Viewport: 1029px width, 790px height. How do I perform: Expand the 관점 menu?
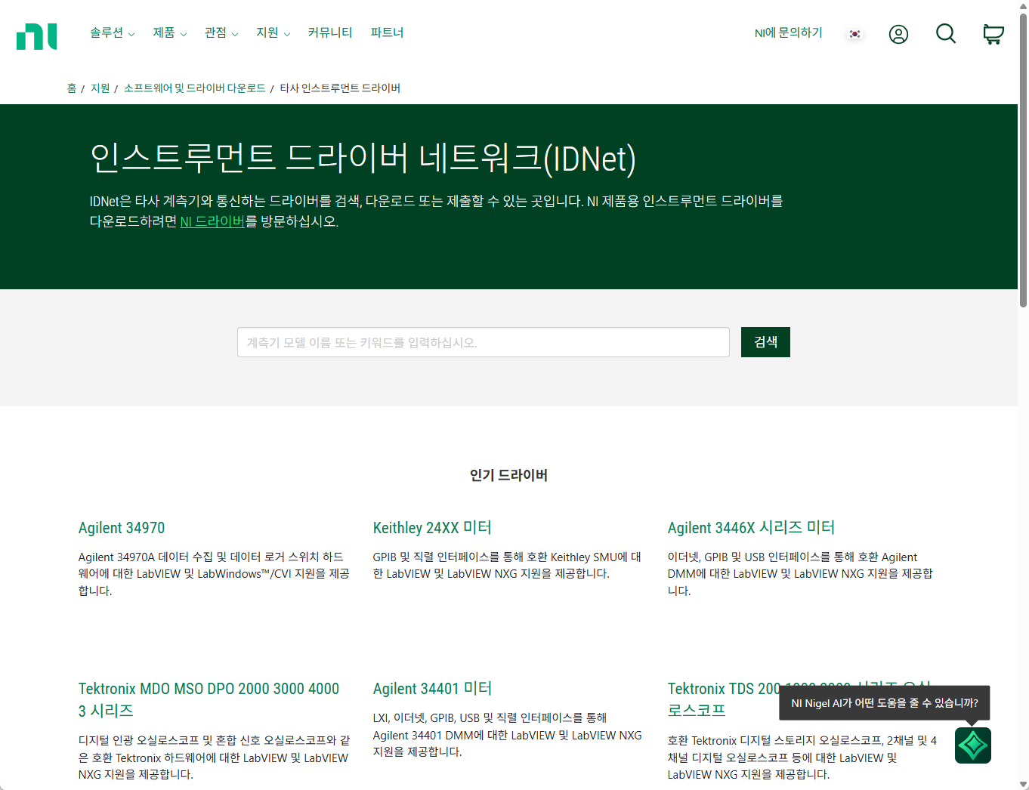tap(221, 32)
